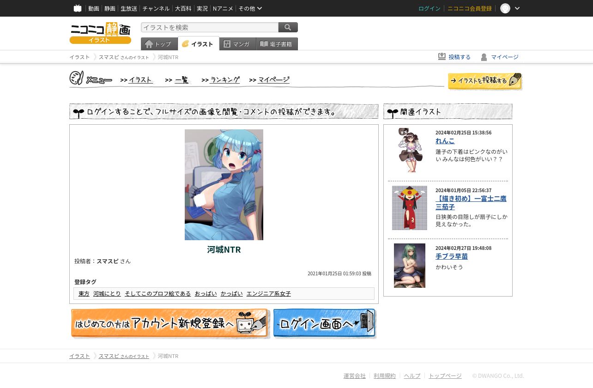Open the 手ブラ早苗 related thumbnail

pos(410,266)
